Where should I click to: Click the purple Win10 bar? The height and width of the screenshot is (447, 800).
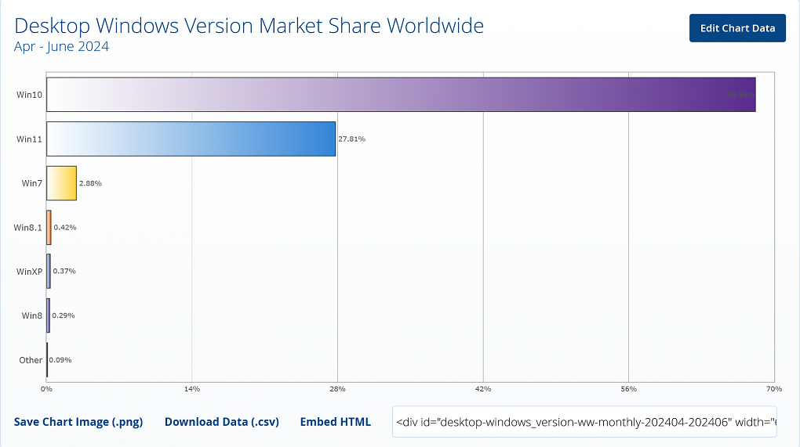click(401, 95)
